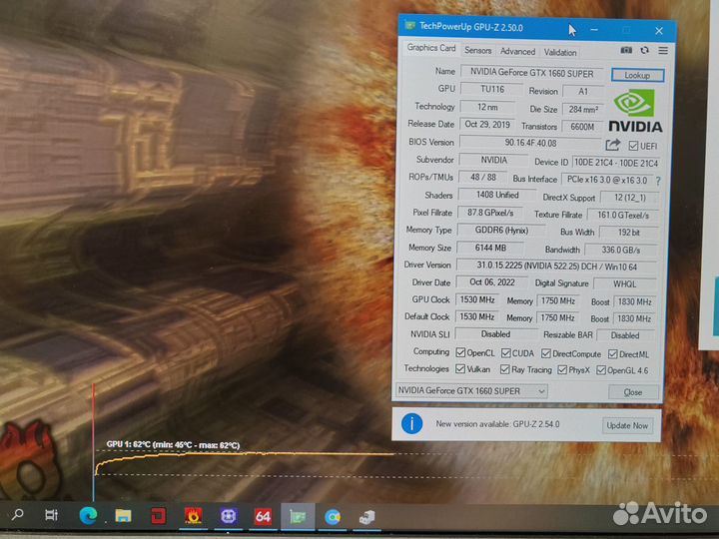Click the Device ID field 10DE 21C4

click(x=616, y=163)
